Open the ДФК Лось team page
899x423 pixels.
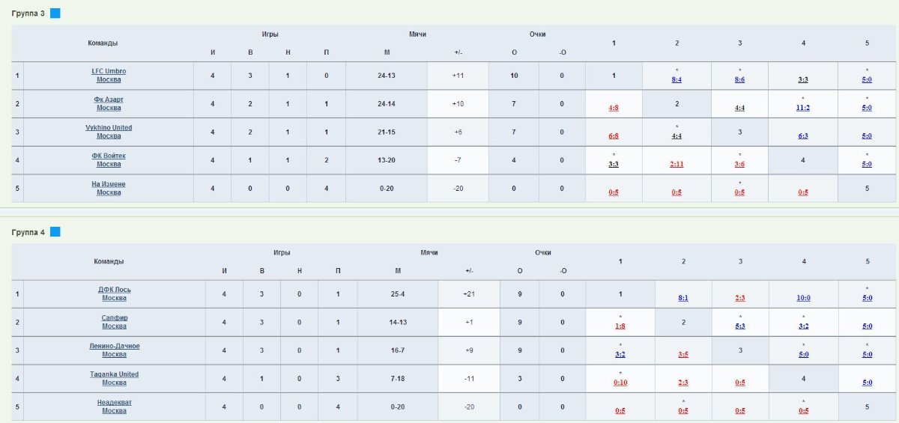[114, 290]
